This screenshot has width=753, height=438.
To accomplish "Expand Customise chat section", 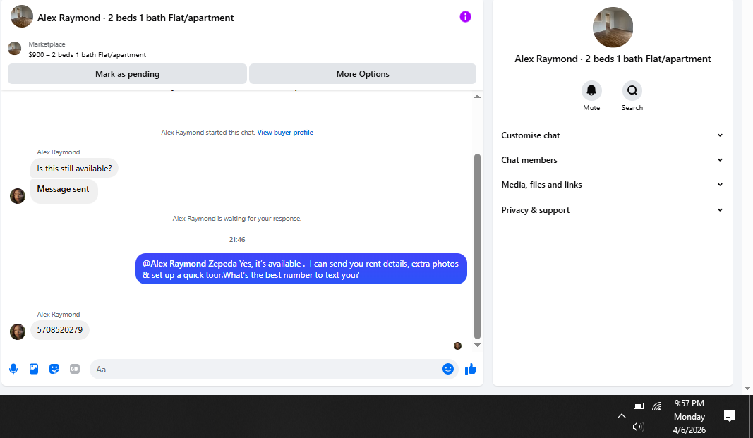I will tap(613, 135).
